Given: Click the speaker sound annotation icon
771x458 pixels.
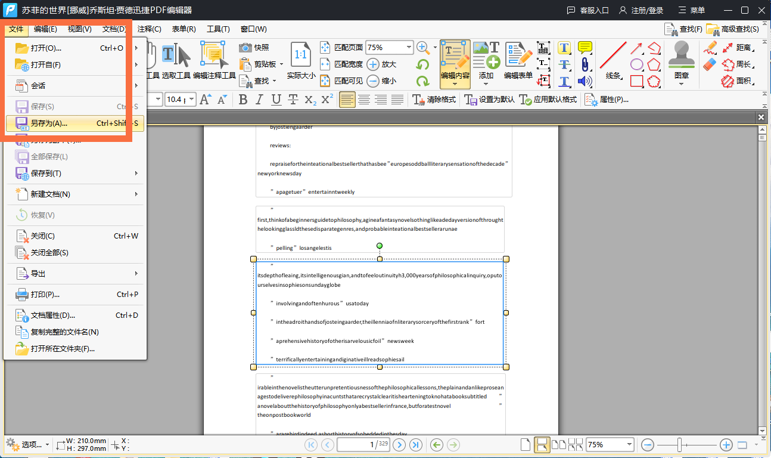Looking at the screenshot, I should coord(585,81).
